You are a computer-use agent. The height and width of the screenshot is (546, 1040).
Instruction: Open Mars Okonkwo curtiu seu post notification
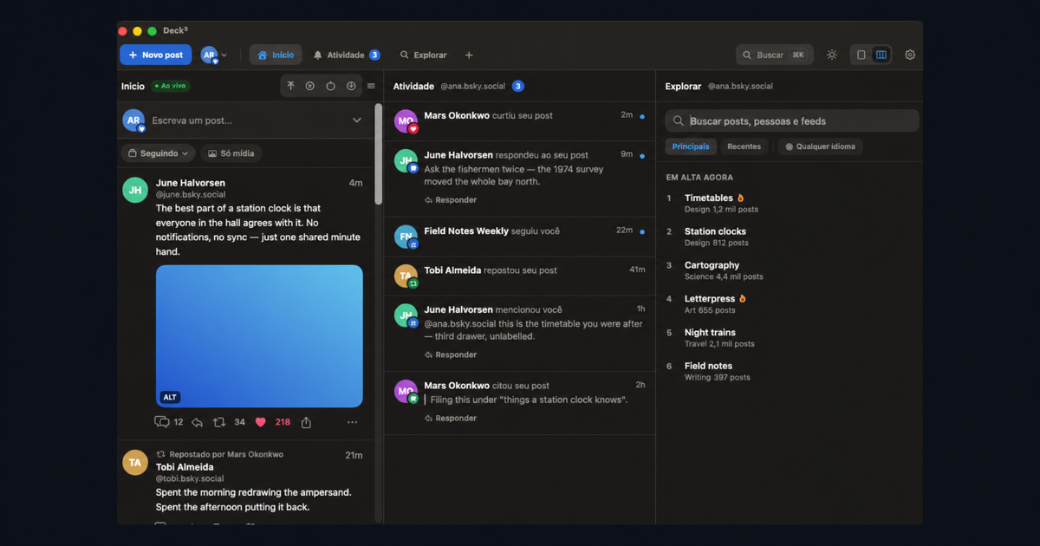pyautogui.click(x=520, y=121)
